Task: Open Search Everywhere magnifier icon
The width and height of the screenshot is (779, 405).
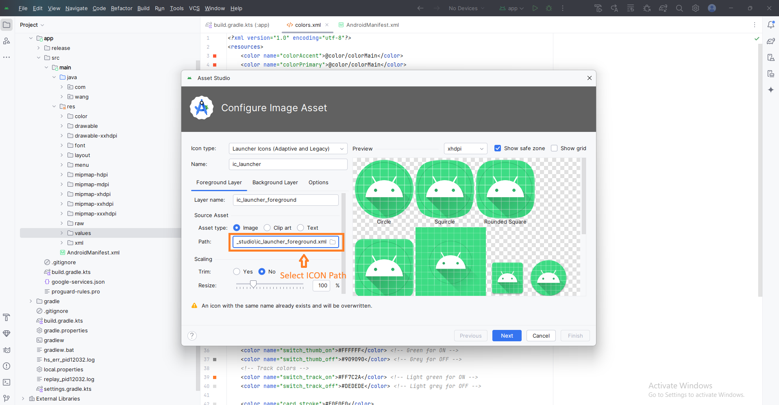Action: (x=679, y=8)
